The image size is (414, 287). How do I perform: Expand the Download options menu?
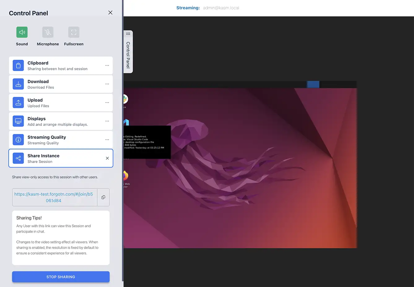pos(107,84)
